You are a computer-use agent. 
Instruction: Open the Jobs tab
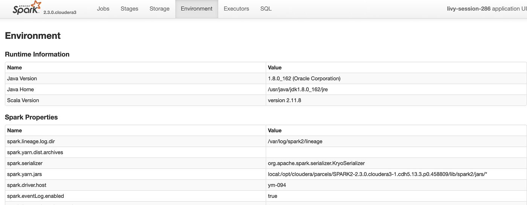103,9
